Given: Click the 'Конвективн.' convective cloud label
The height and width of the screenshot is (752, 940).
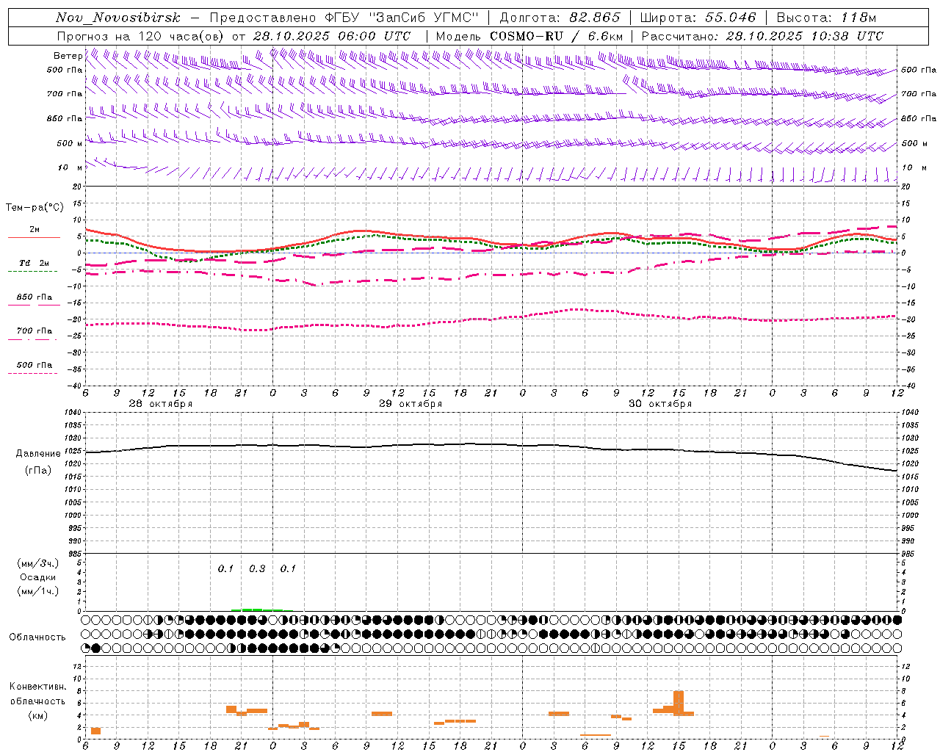Looking at the screenshot, I should (x=37, y=687).
